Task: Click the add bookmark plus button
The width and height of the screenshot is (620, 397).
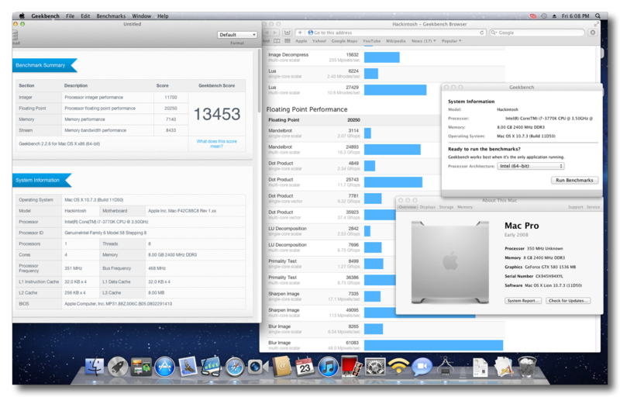Action: (x=300, y=33)
